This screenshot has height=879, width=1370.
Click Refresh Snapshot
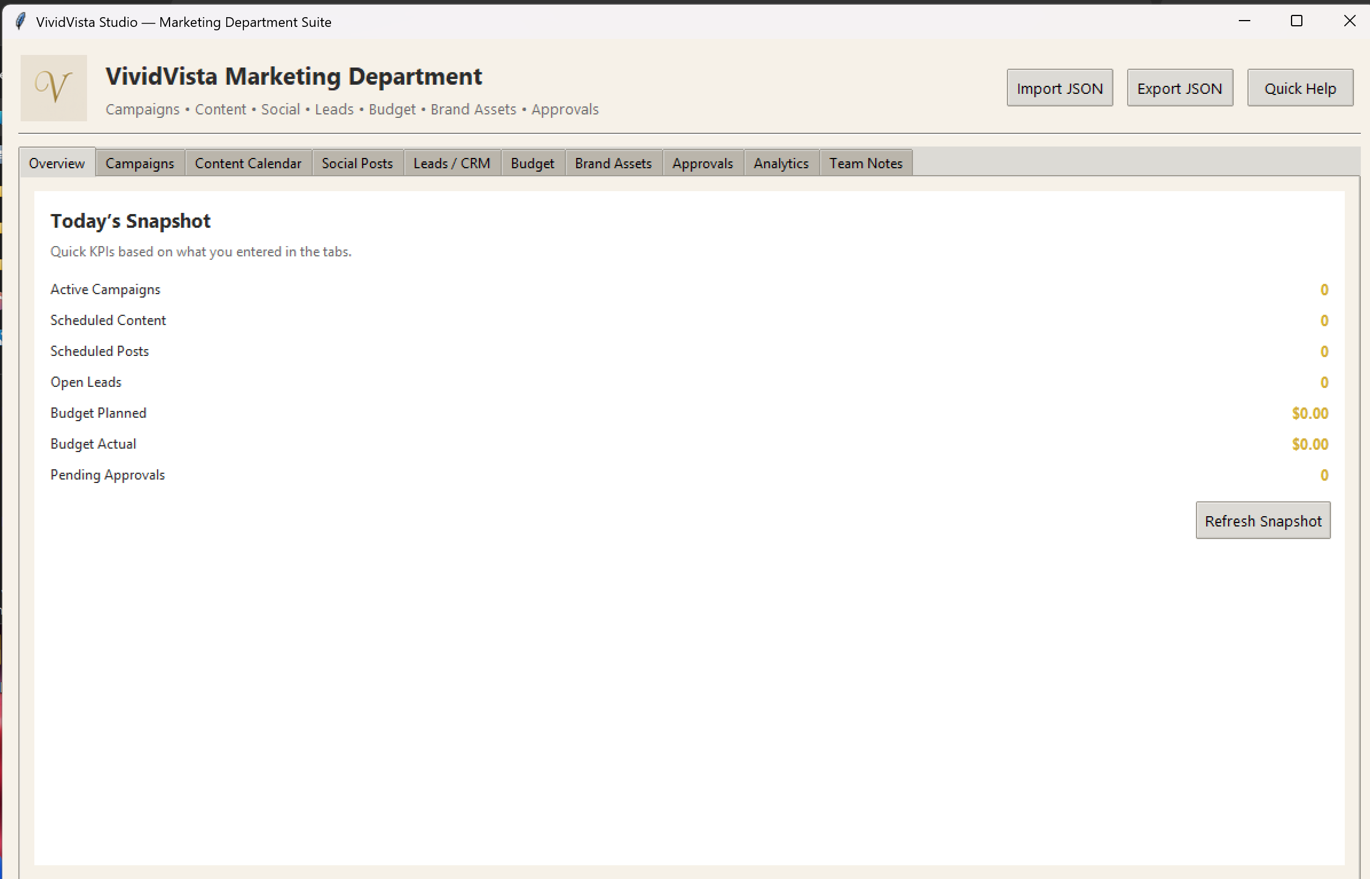(x=1263, y=520)
